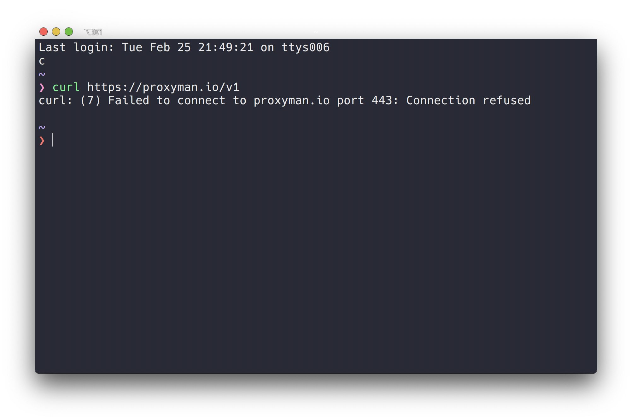Click the red close traffic light button

tap(44, 32)
